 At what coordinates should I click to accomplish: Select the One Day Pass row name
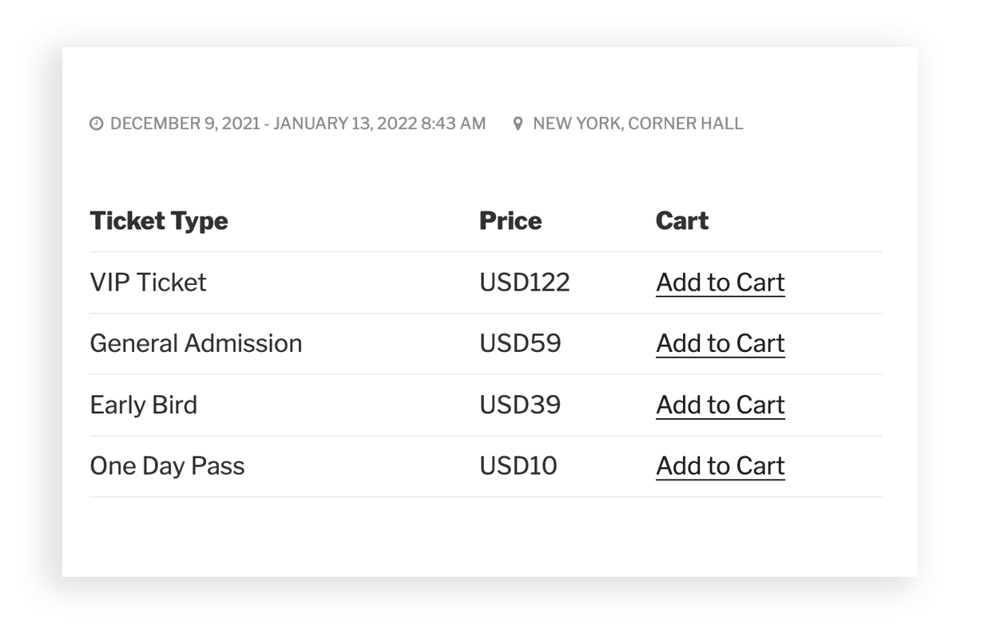pos(167,466)
